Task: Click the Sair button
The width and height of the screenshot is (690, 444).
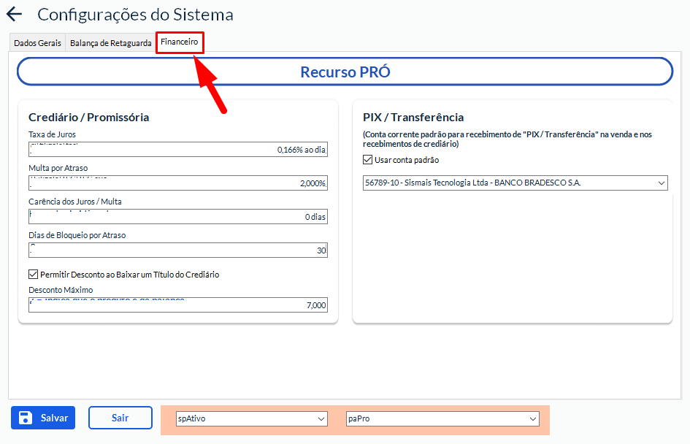Action: tap(120, 418)
